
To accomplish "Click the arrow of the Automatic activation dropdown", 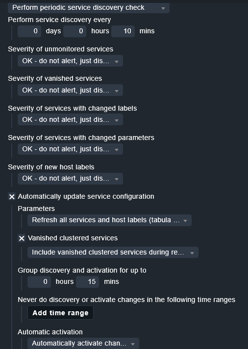I will [133, 344].
